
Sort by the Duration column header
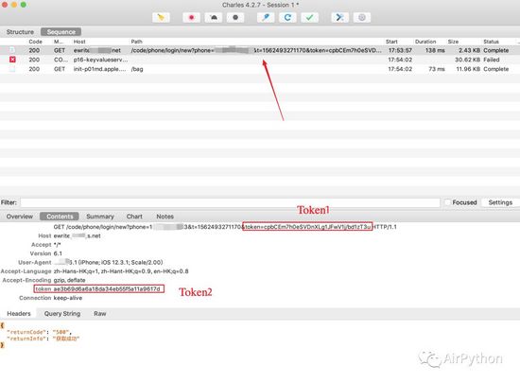[x=425, y=42]
